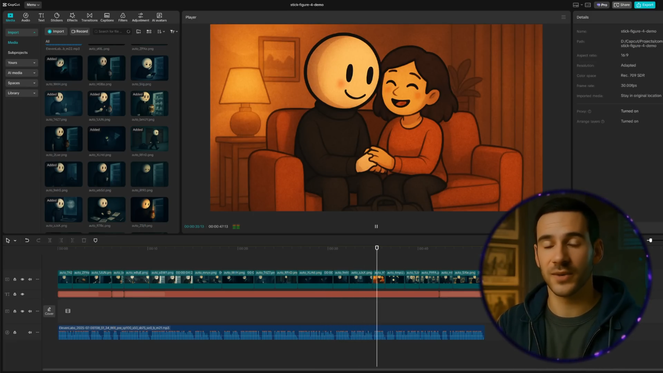Click the shortcuts keyboard icon
The image size is (663, 373).
(587, 5)
